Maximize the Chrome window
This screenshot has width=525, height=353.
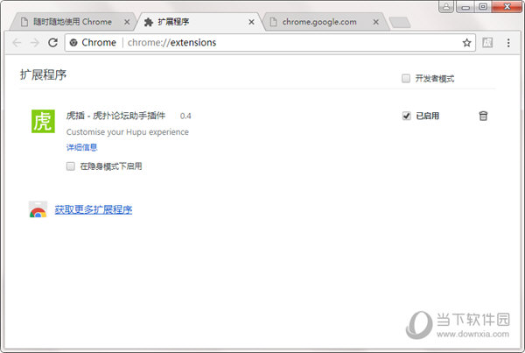coord(483,6)
